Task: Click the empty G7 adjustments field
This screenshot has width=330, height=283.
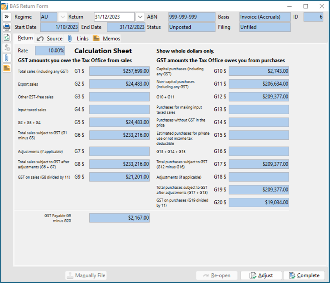Action: 119,151
